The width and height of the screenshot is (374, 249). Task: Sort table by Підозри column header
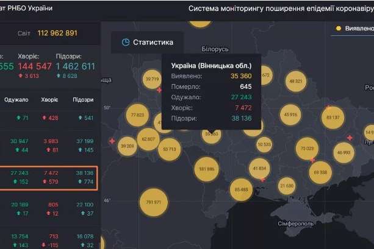[x=82, y=99]
